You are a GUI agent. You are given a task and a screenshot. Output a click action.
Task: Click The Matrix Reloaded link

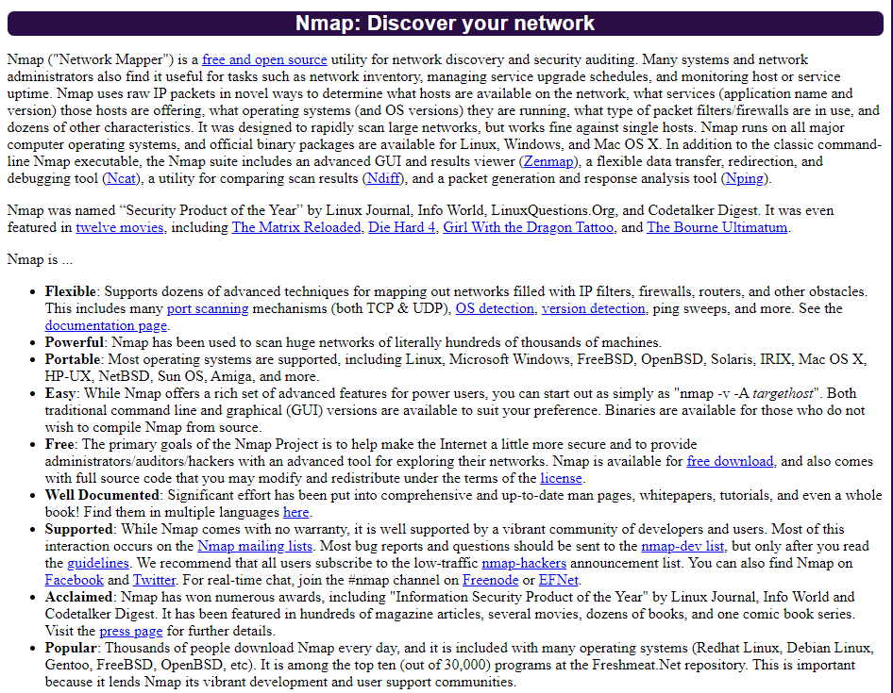(x=295, y=227)
